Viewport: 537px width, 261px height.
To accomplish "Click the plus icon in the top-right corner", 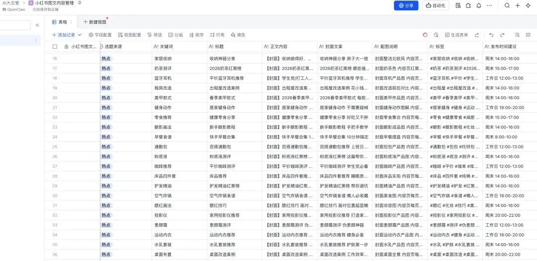I will point(518,5).
